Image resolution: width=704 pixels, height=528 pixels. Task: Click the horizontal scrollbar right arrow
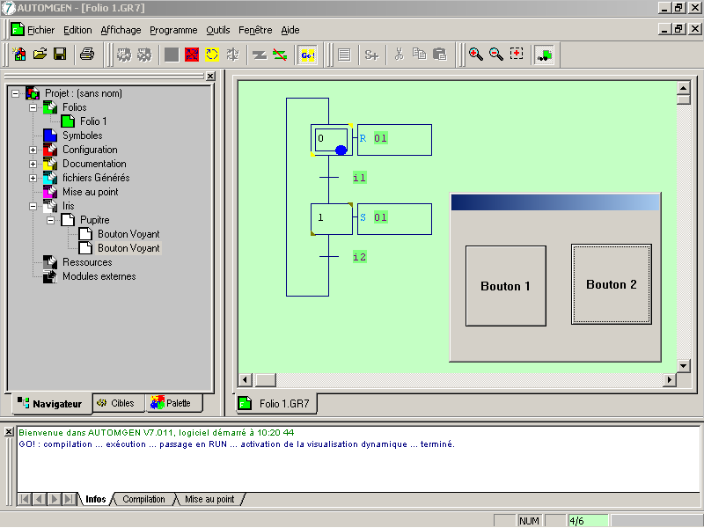(670, 379)
